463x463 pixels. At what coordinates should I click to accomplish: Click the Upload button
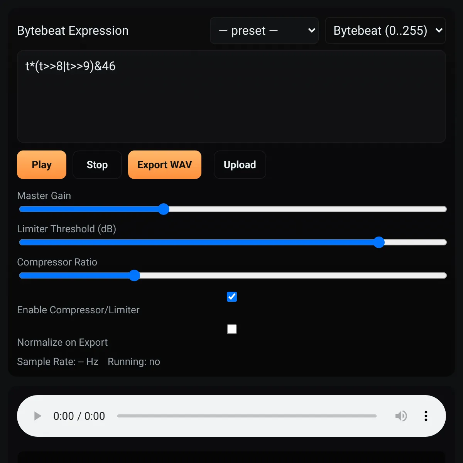coord(240,165)
